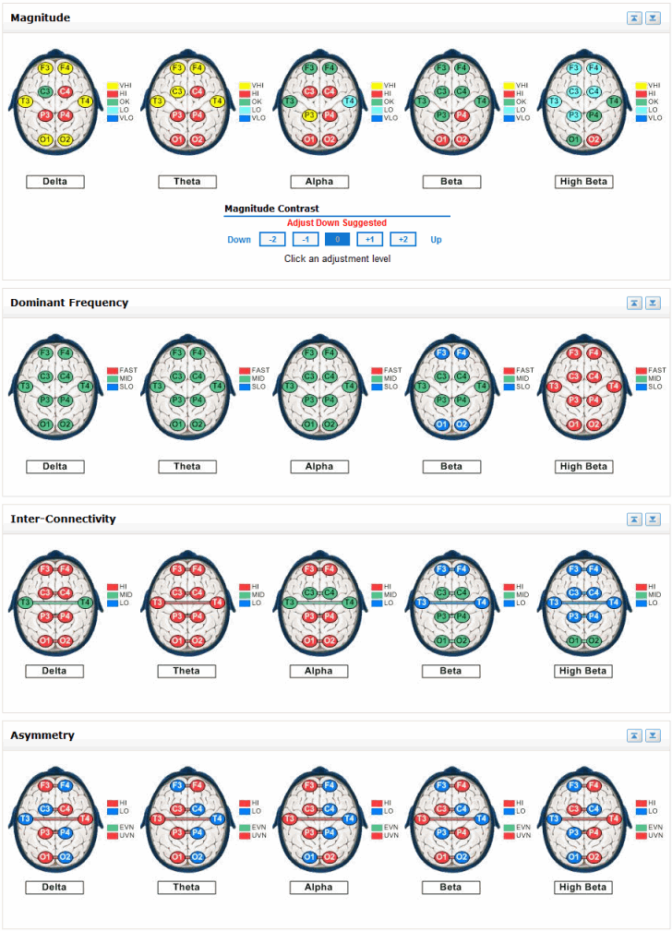Collapse the Magnitude panel with up-arrow button
The height and width of the screenshot is (931, 672).
tap(634, 18)
